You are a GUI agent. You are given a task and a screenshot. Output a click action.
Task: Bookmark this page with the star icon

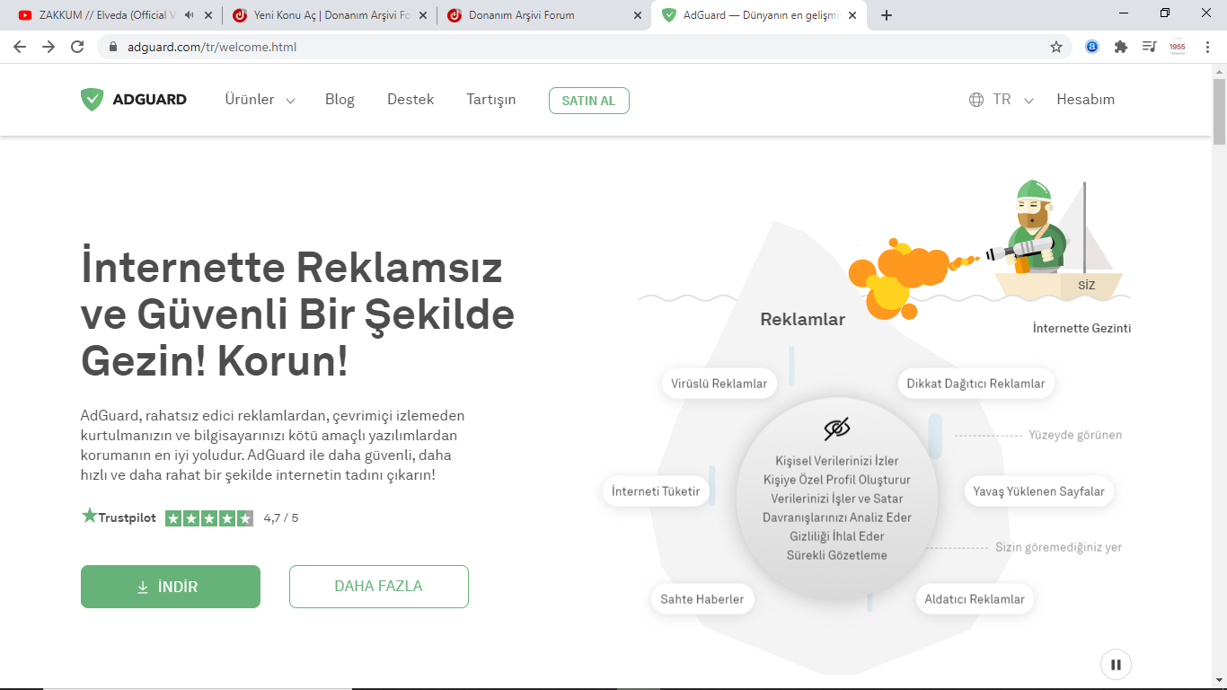pos(1056,47)
